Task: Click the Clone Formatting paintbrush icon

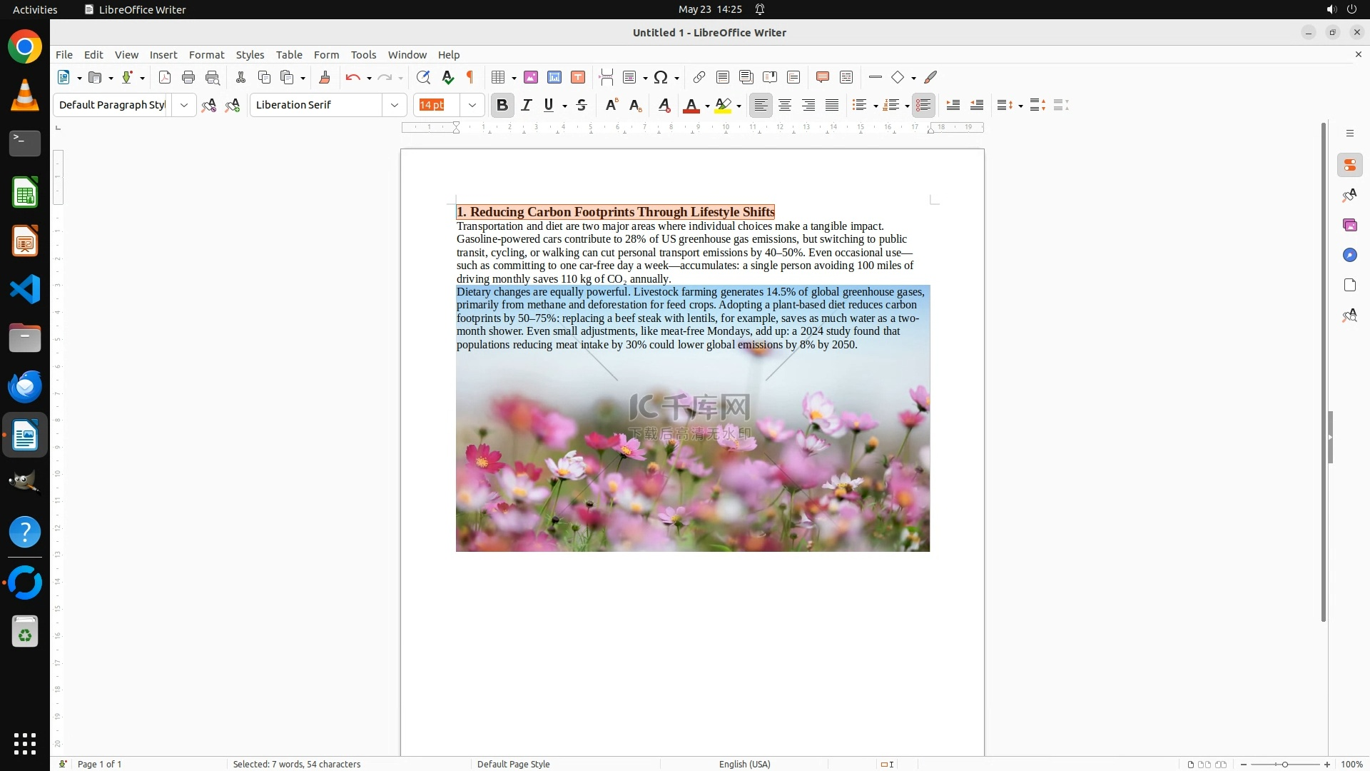Action: coord(325,77)
